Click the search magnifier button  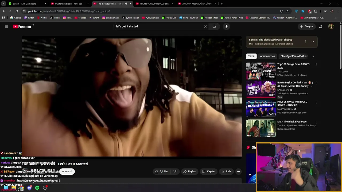tap(214, 26)
